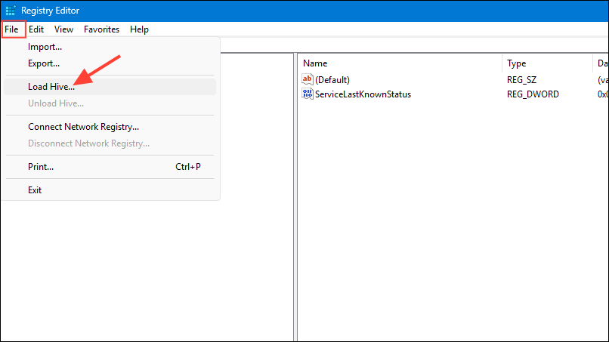Select Load Hive... menu entry
This screenshot has width=609, height=342.
pos(110,87)
